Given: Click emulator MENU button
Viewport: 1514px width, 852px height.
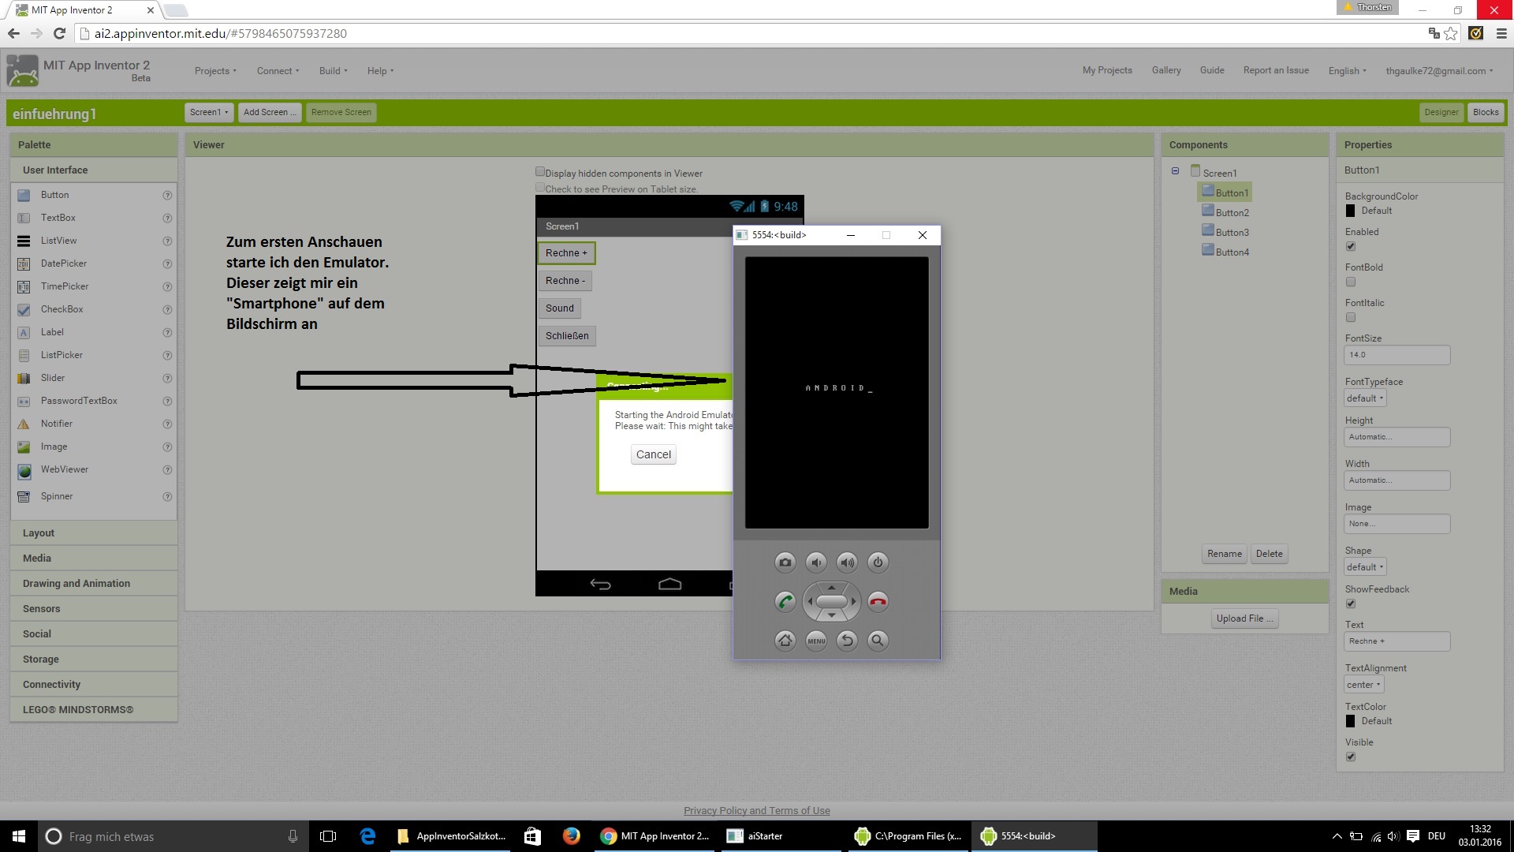Looking at the screenshot, I should point(816,641).
